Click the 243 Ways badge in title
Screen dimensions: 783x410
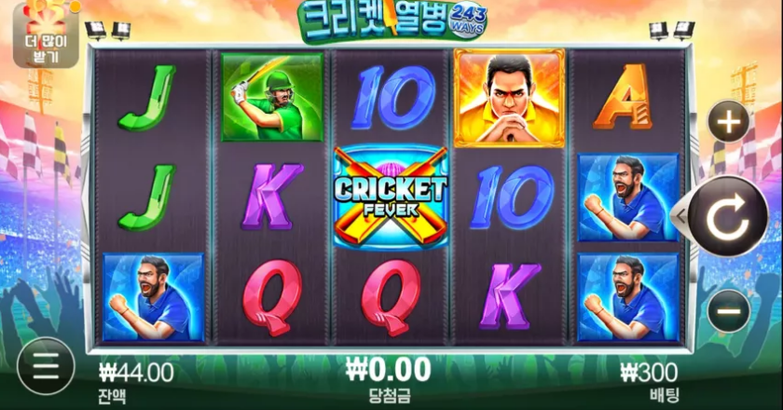468,20
